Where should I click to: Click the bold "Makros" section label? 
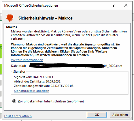pos(12,27)
